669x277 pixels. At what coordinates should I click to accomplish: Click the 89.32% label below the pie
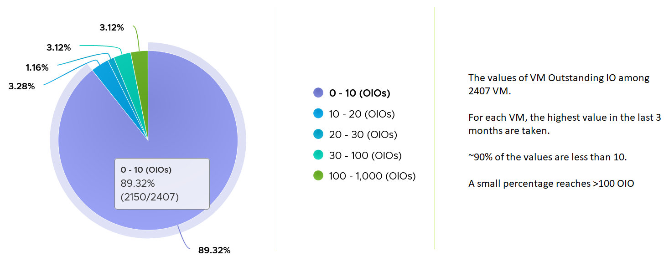[214, 250]
